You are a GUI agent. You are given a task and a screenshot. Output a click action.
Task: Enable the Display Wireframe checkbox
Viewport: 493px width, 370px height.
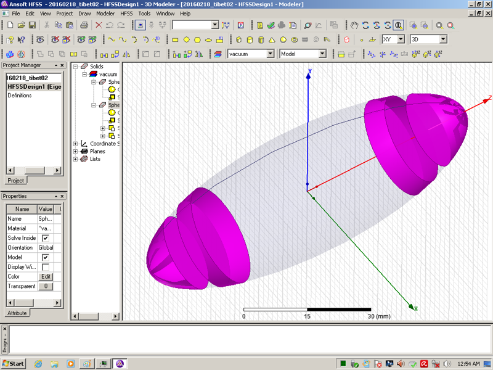[45, 268]
